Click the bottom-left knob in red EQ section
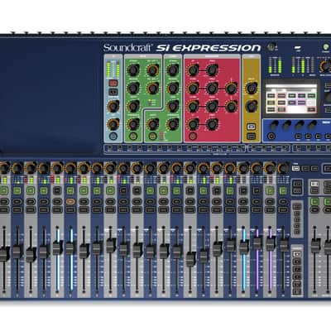331x331 pixels. click(193, 124)
